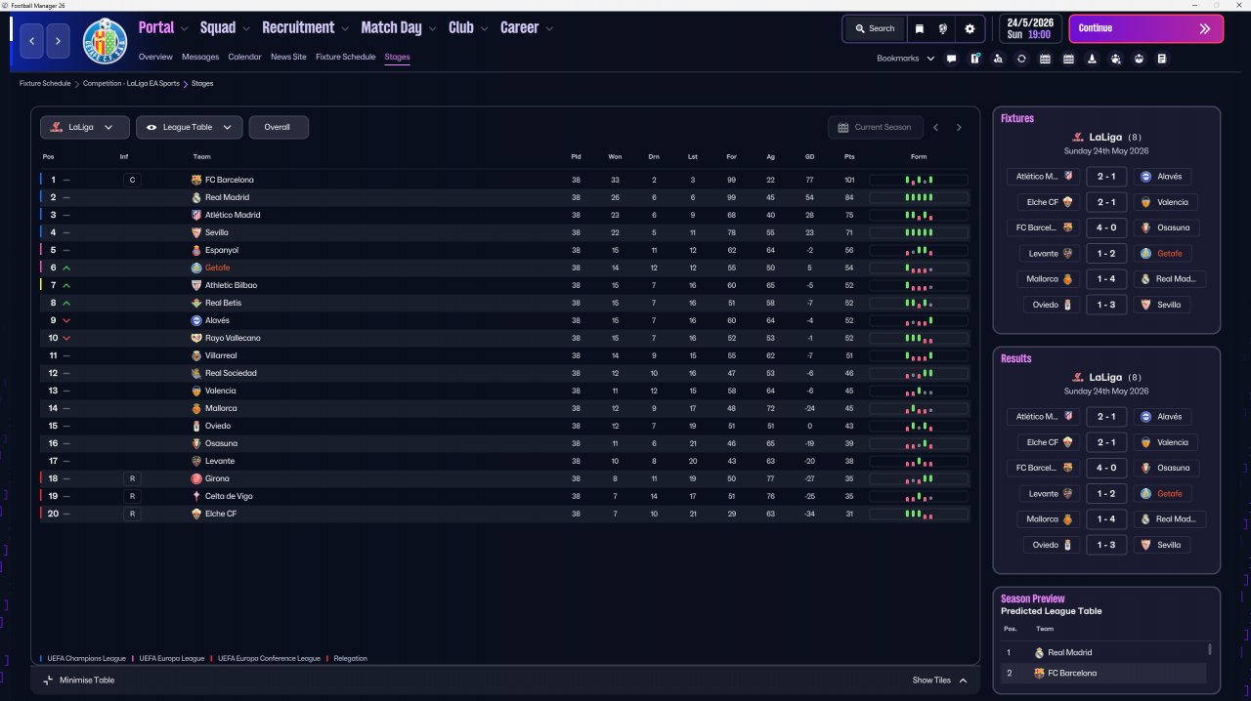Viewport: 1251px width, 701px height.
Task: Sort table by the Pts column header
Action: coord(849,156)
